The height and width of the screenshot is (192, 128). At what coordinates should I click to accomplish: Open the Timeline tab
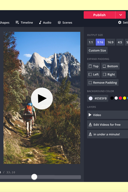(x=24, y=22)
